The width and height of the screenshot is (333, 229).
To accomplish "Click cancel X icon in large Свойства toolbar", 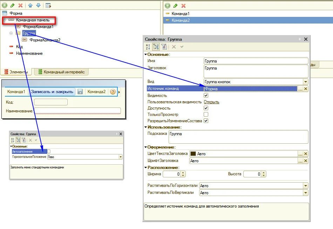I will 174,47.
